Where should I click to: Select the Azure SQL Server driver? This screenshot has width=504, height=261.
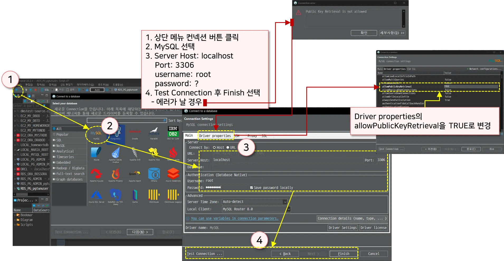pyautogui.click(x=96, y=196)
